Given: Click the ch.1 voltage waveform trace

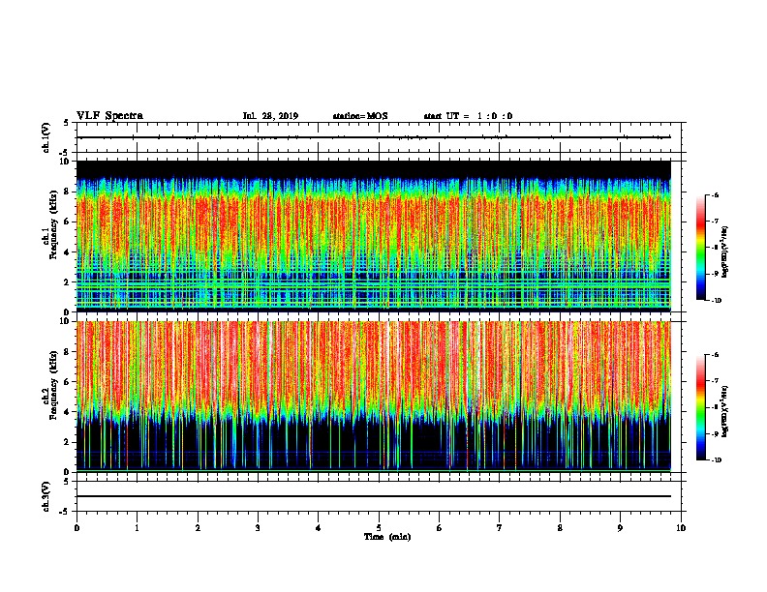Looking at the screenshot, I should point(374,137).
